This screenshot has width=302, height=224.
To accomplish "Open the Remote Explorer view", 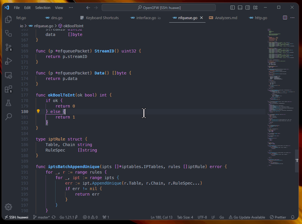I will 8,75.
